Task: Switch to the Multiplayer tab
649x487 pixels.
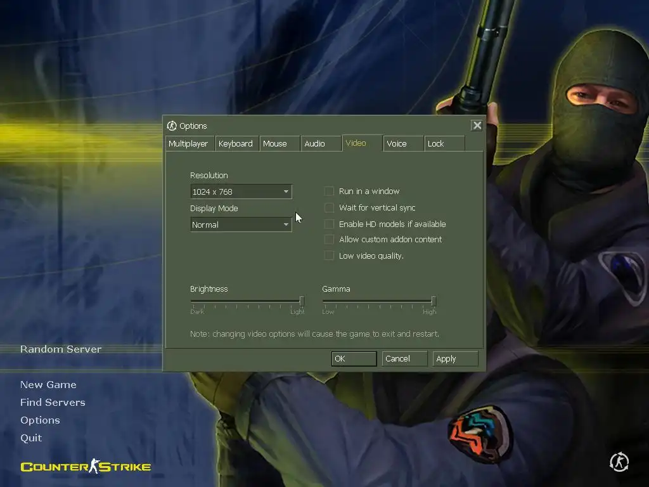Action: point(190,143)
